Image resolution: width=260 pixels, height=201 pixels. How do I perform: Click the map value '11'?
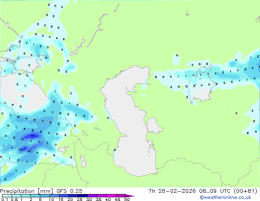coord(22,139)
